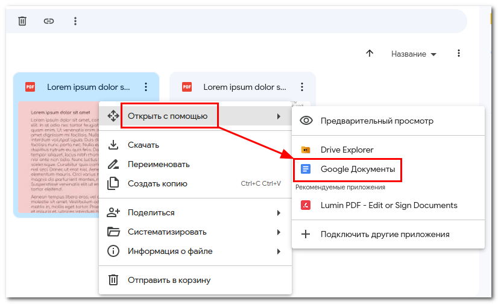Screen dimensions: 498x304
Task: Expand the Поделиться submenu arrow
Action: pyautogui.click(x=279, y=213)
